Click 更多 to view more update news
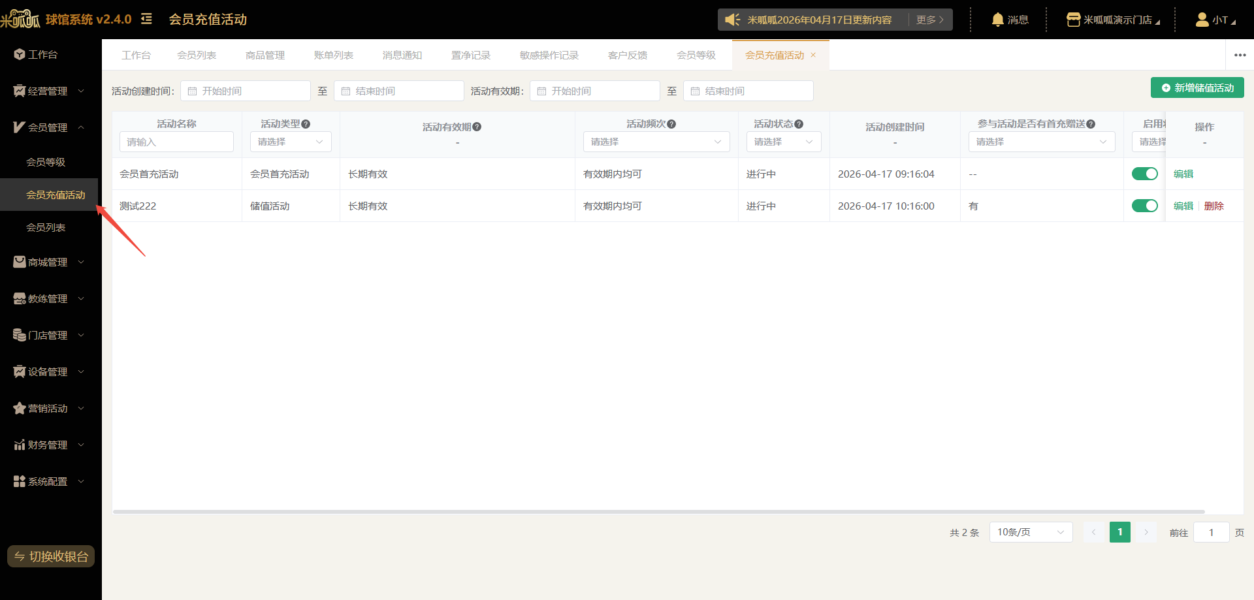Image resolution: width=1254 pixels, height=600 pixels. pyautogui.click(x=929, y=20)
